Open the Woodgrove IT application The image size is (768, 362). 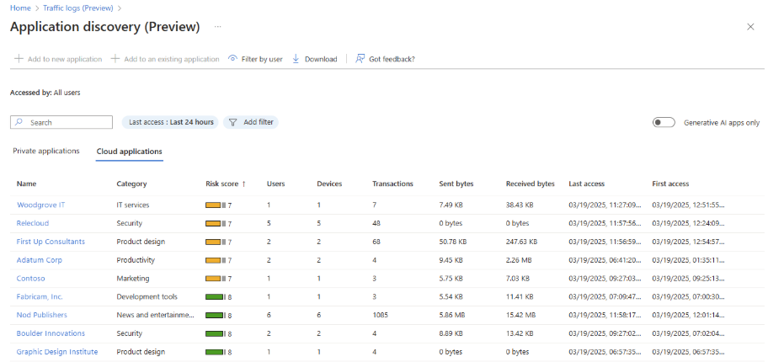[x=40, y=205]
